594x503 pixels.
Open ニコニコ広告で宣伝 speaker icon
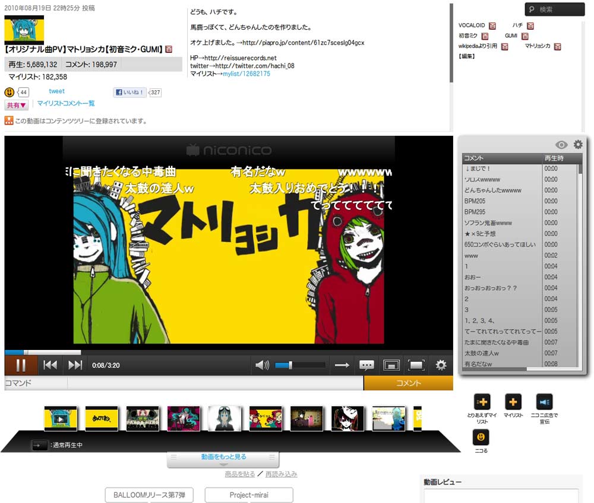pos(545,403)
